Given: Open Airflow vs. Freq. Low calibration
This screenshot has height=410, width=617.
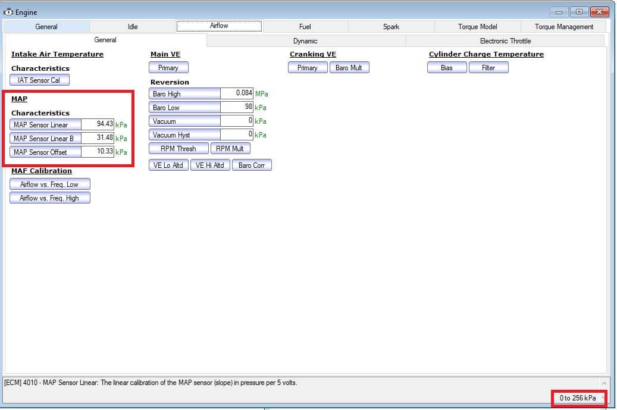Looking at the screenshot, I should pyautogui.click(x=49, y=184).
